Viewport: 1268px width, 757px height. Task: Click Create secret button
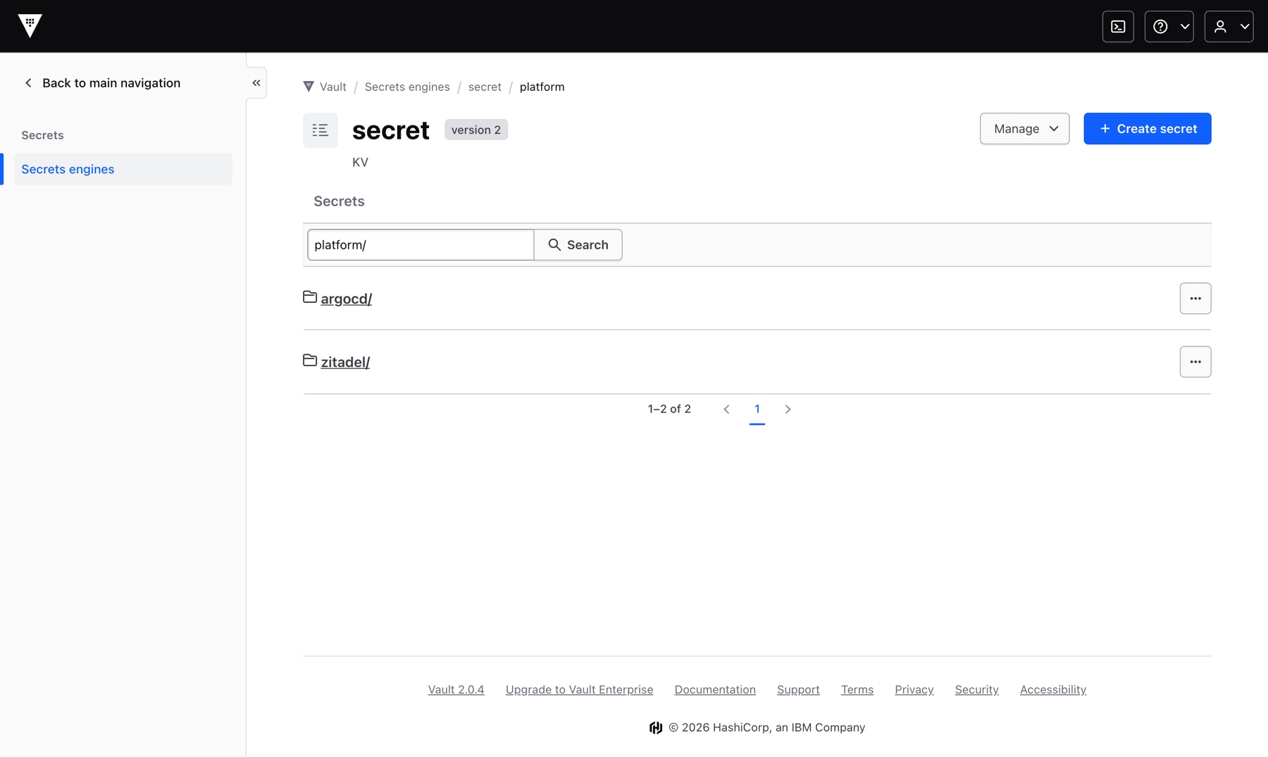[1147, 129]
